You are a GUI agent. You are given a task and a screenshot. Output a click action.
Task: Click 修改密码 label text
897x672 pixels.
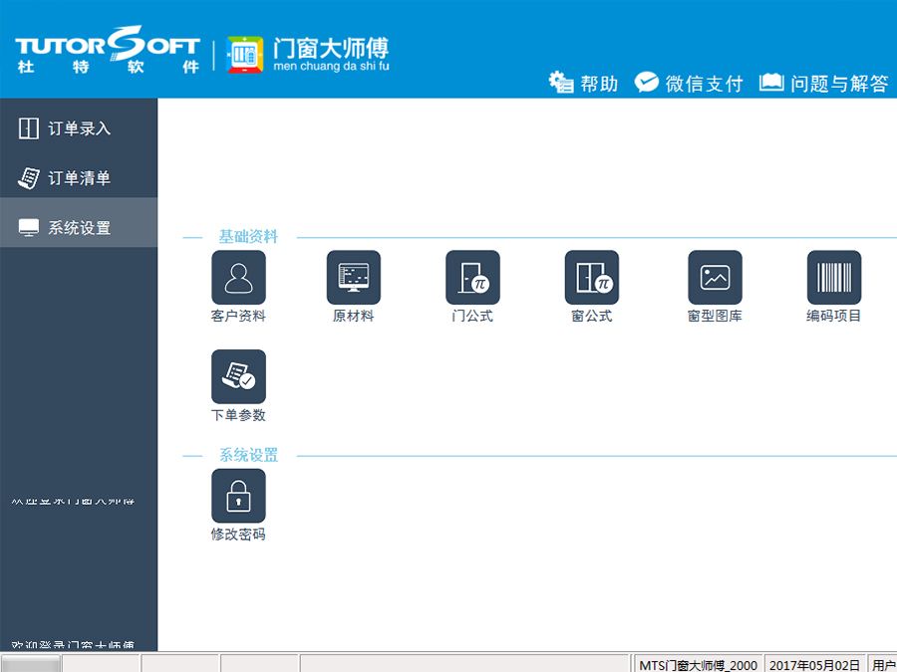238,535
